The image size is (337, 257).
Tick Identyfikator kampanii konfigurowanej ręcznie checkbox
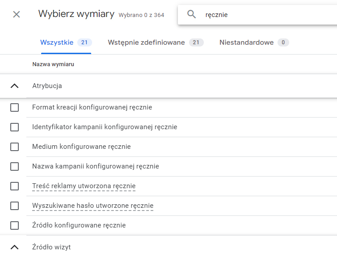point(14,127)
